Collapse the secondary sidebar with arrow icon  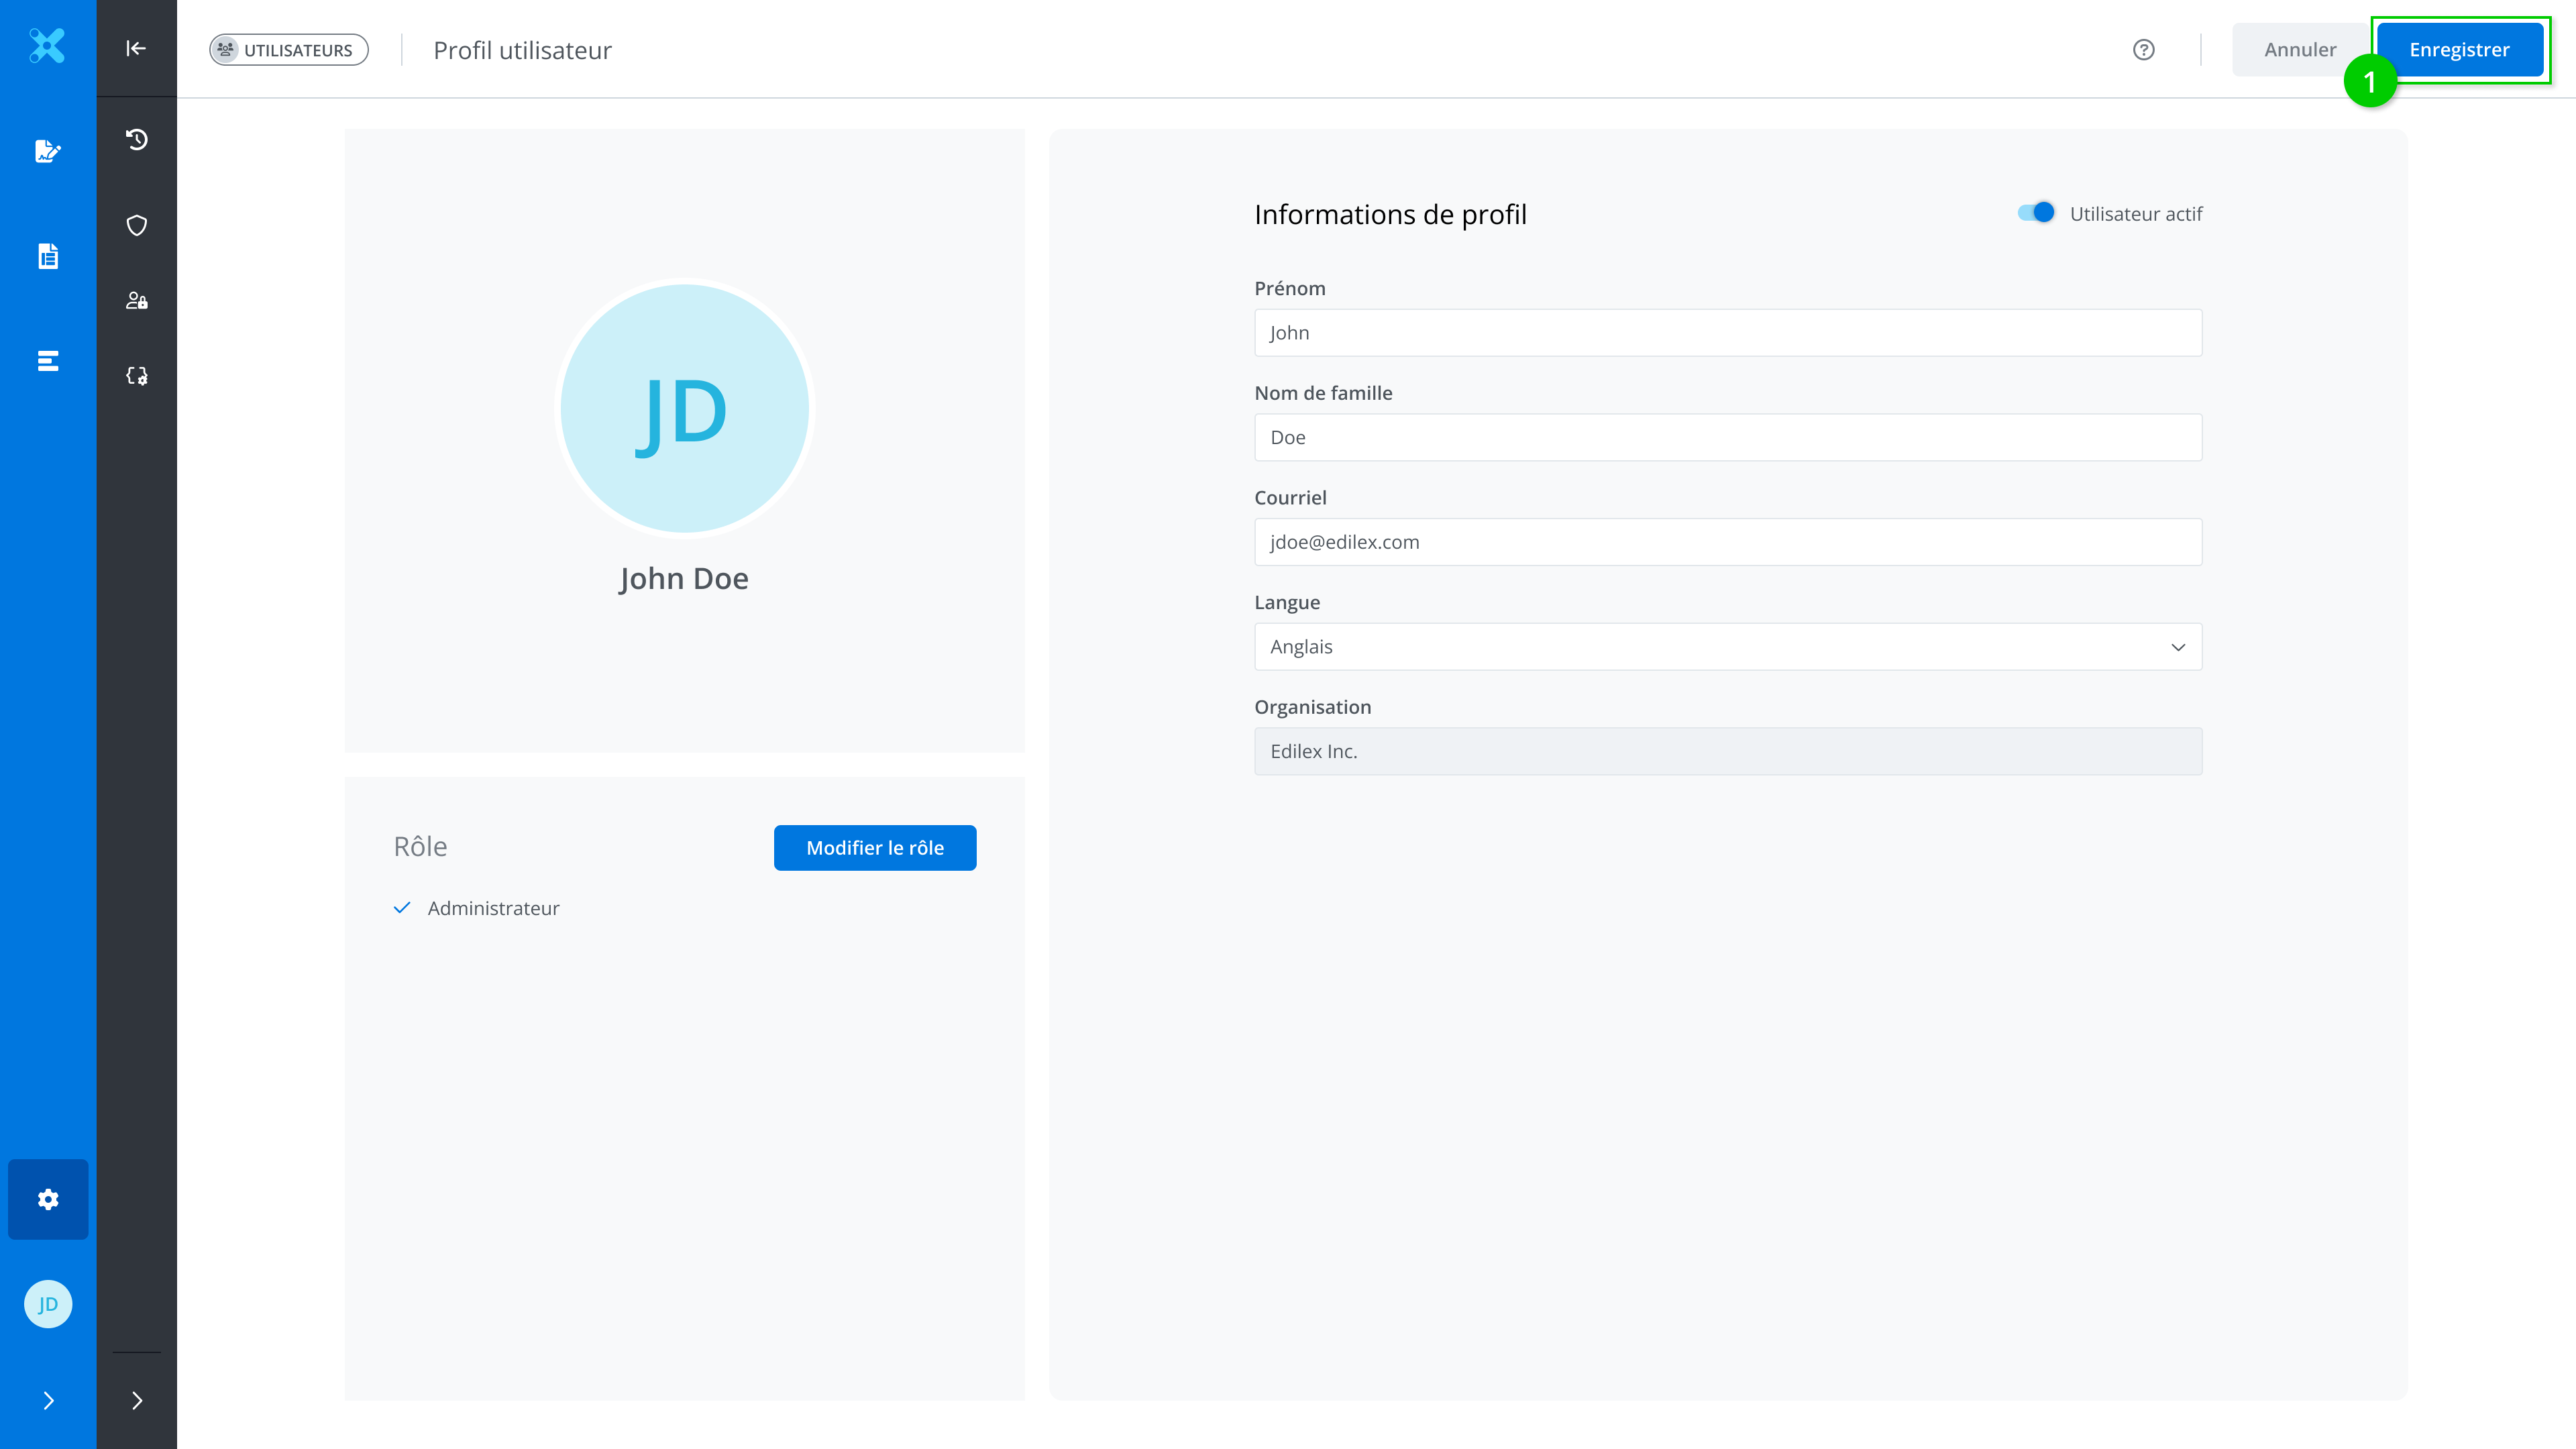[136, 48]
